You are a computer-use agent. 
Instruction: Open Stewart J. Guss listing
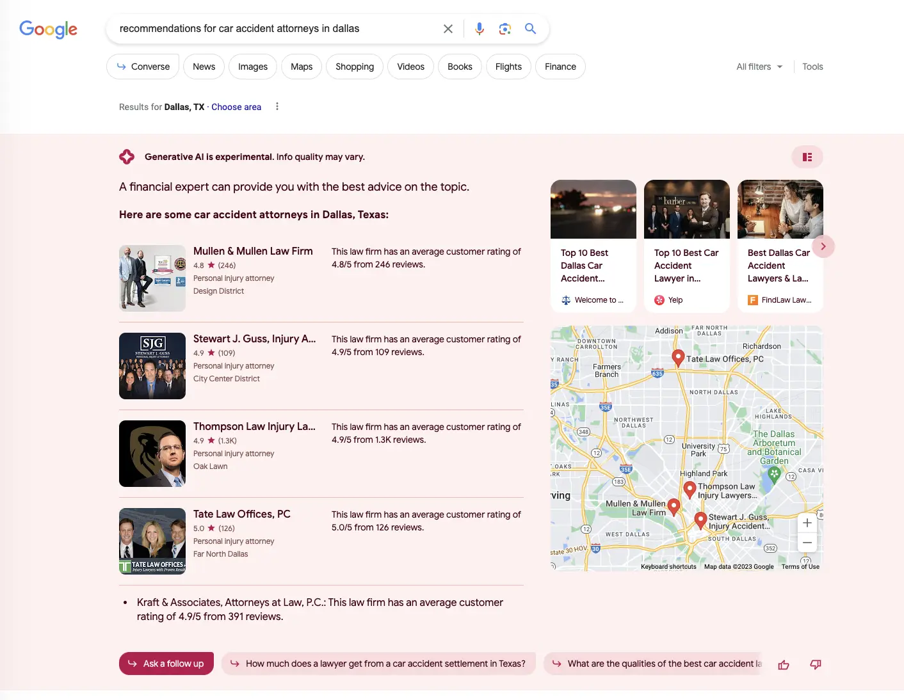255,339
